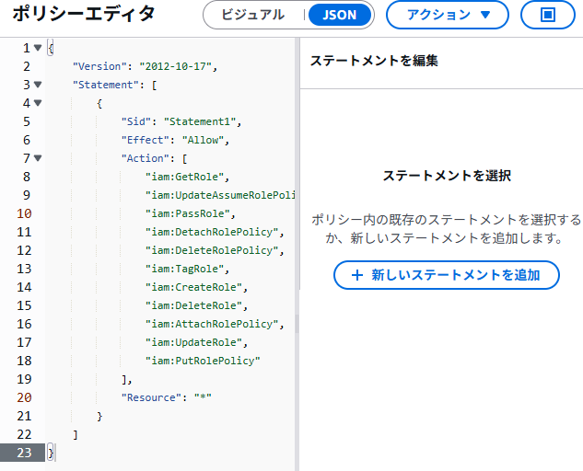The image size is (583, 471).
Task: Collapse the Action array on line 7
Action: pyautogui.click(x=38, y=158)
